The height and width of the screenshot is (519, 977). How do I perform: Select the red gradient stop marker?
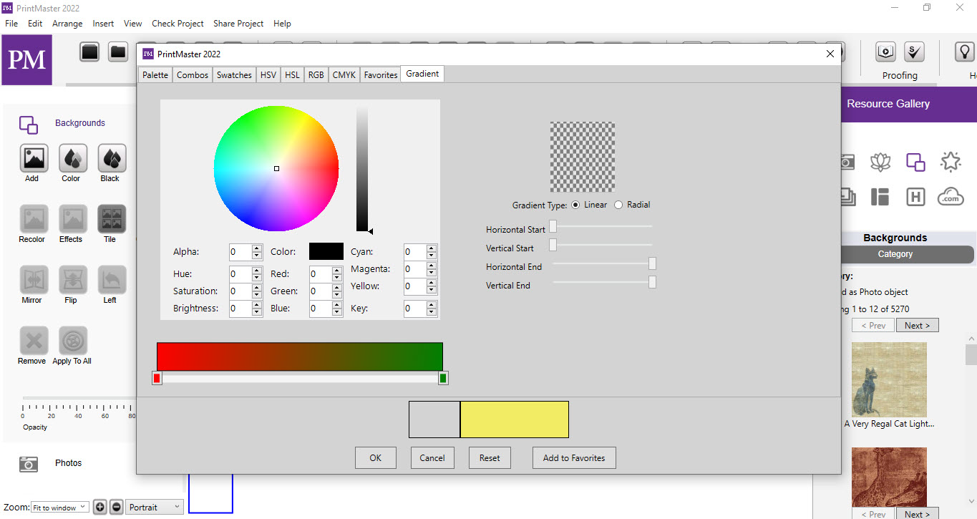(157, 378)
